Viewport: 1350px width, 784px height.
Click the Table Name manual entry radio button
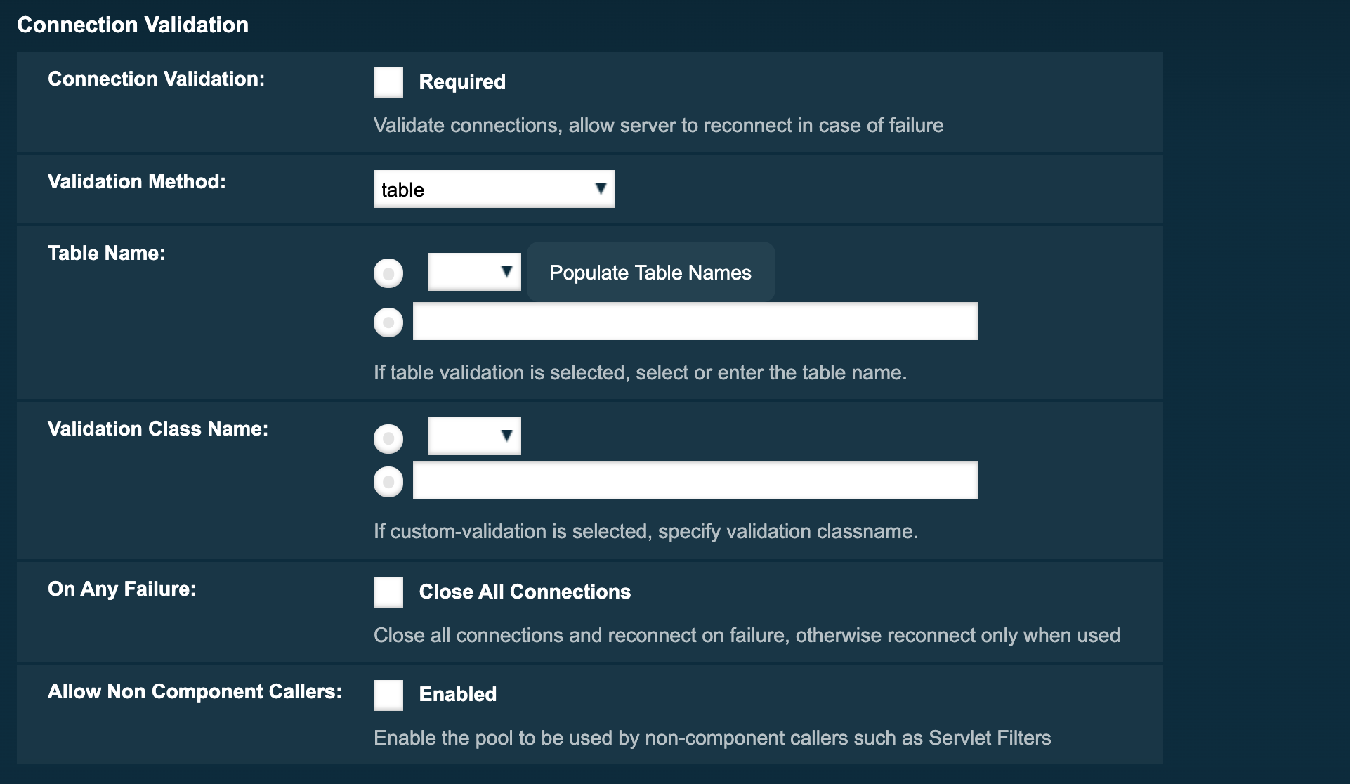[388, 322]
